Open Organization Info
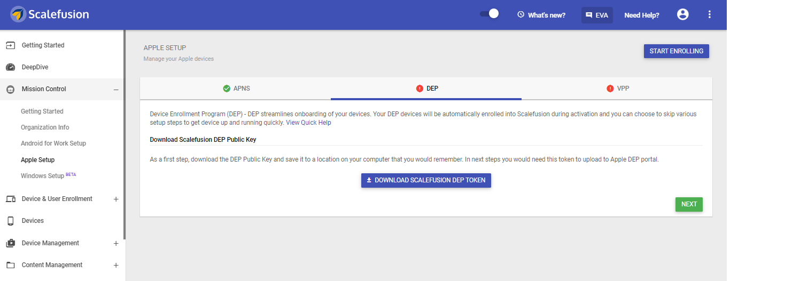Image resolution: width=800 pixels, height=281 pixels. [45, 127]
